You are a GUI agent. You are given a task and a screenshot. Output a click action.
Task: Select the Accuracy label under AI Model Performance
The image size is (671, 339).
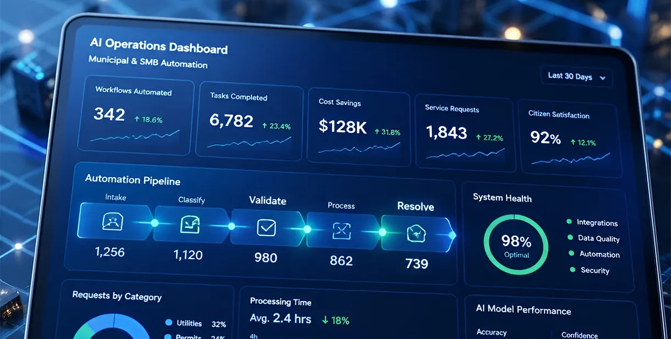492,332
